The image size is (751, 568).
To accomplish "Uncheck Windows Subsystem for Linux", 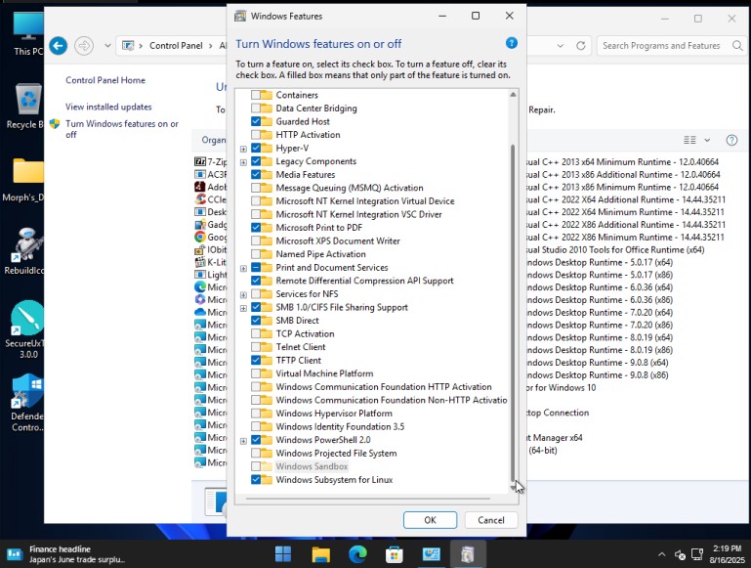I will [256, 479].
